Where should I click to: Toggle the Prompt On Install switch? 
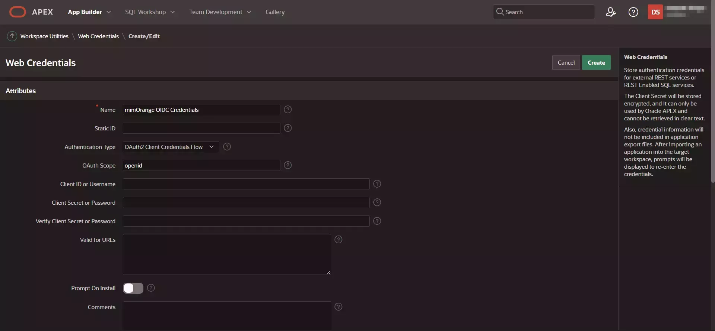click(x=133, y=288)
